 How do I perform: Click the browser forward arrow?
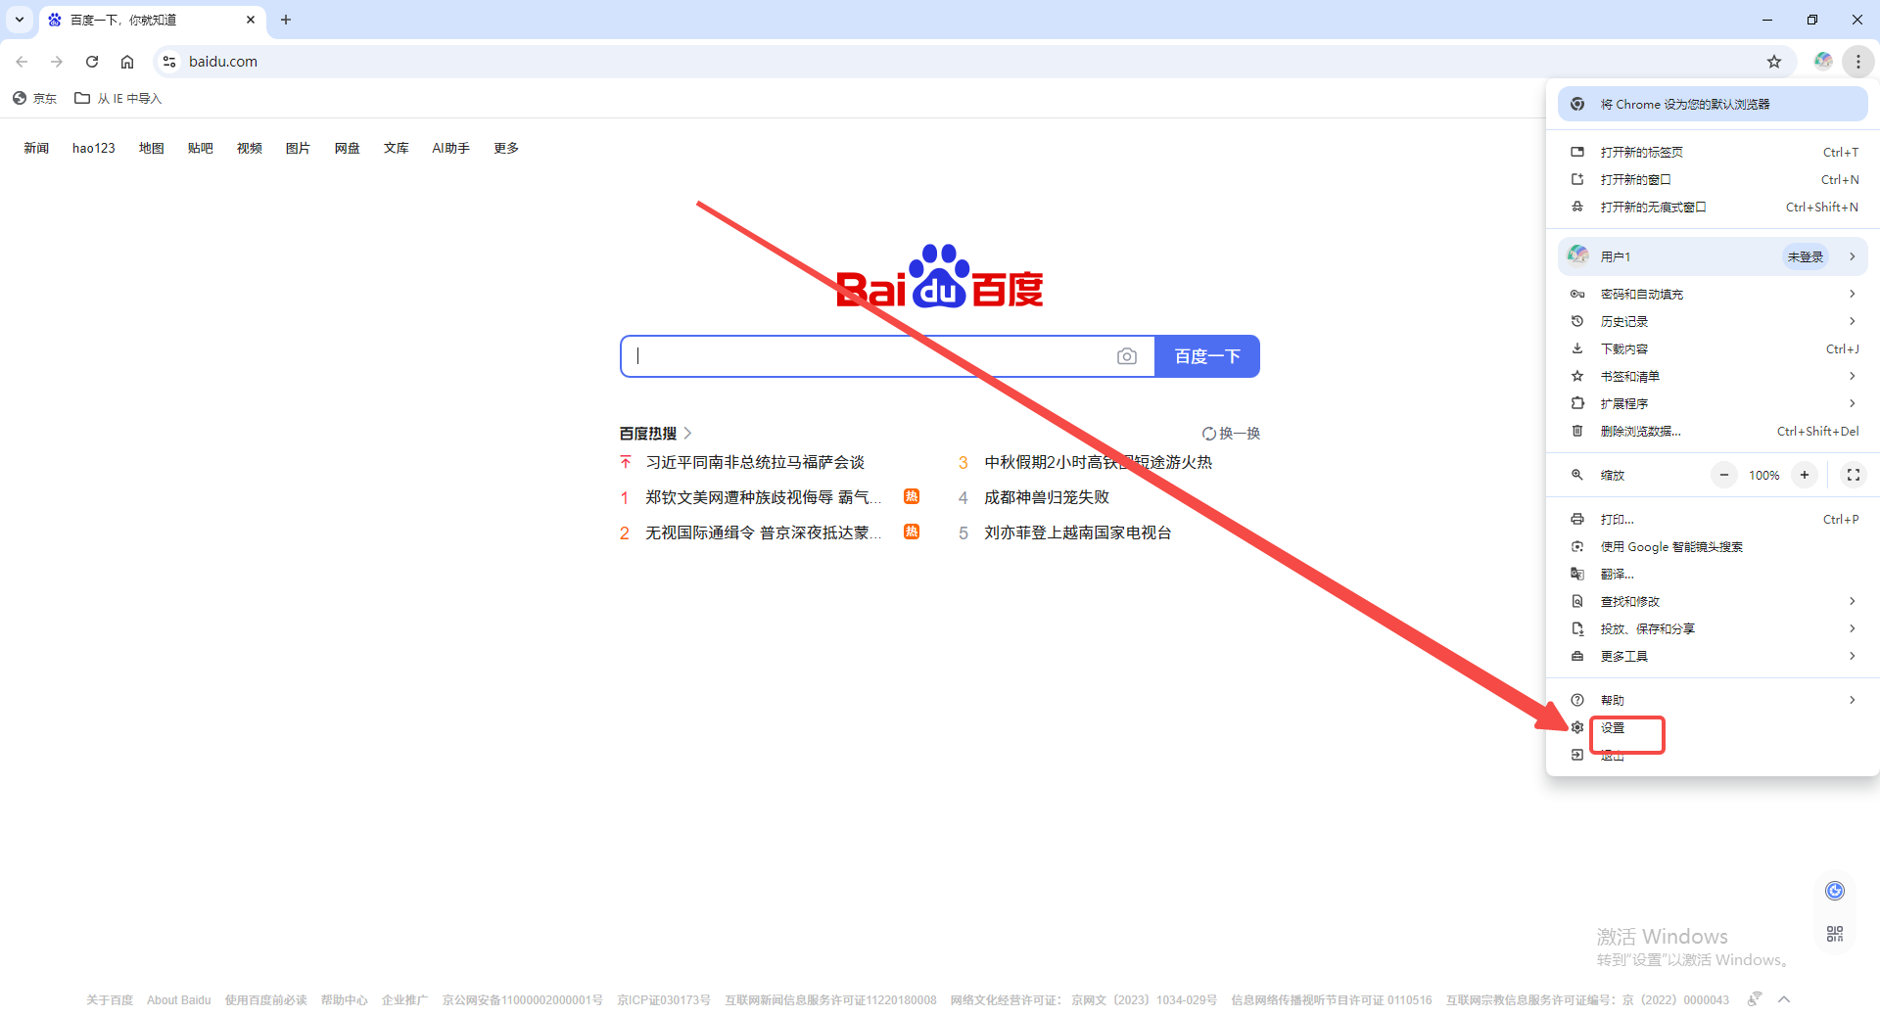click(x=57, y=62)
